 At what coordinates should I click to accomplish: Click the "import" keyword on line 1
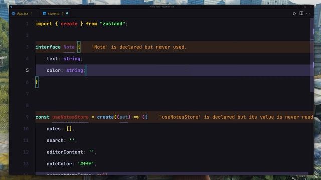[x=44, y=24]
